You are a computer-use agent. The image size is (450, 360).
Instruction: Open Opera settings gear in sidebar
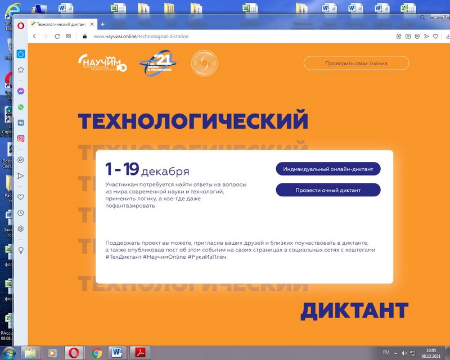[x=21, y=228]
